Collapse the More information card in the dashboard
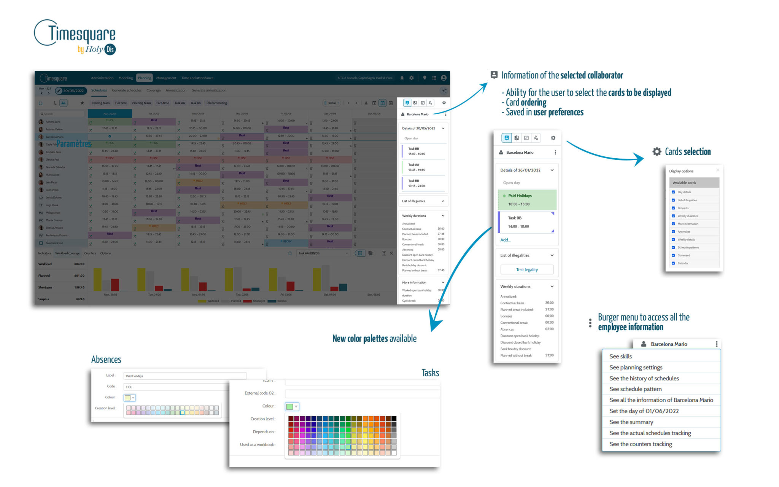779x487 pixels. click(x=443, y=282)
